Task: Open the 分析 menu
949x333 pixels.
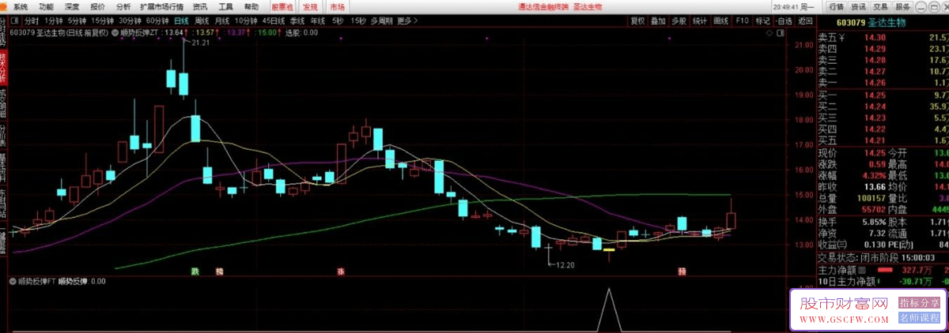Action: tap(123, 6)
